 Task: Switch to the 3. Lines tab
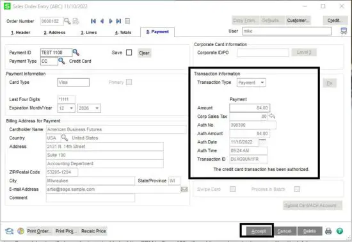pos(89,33)
